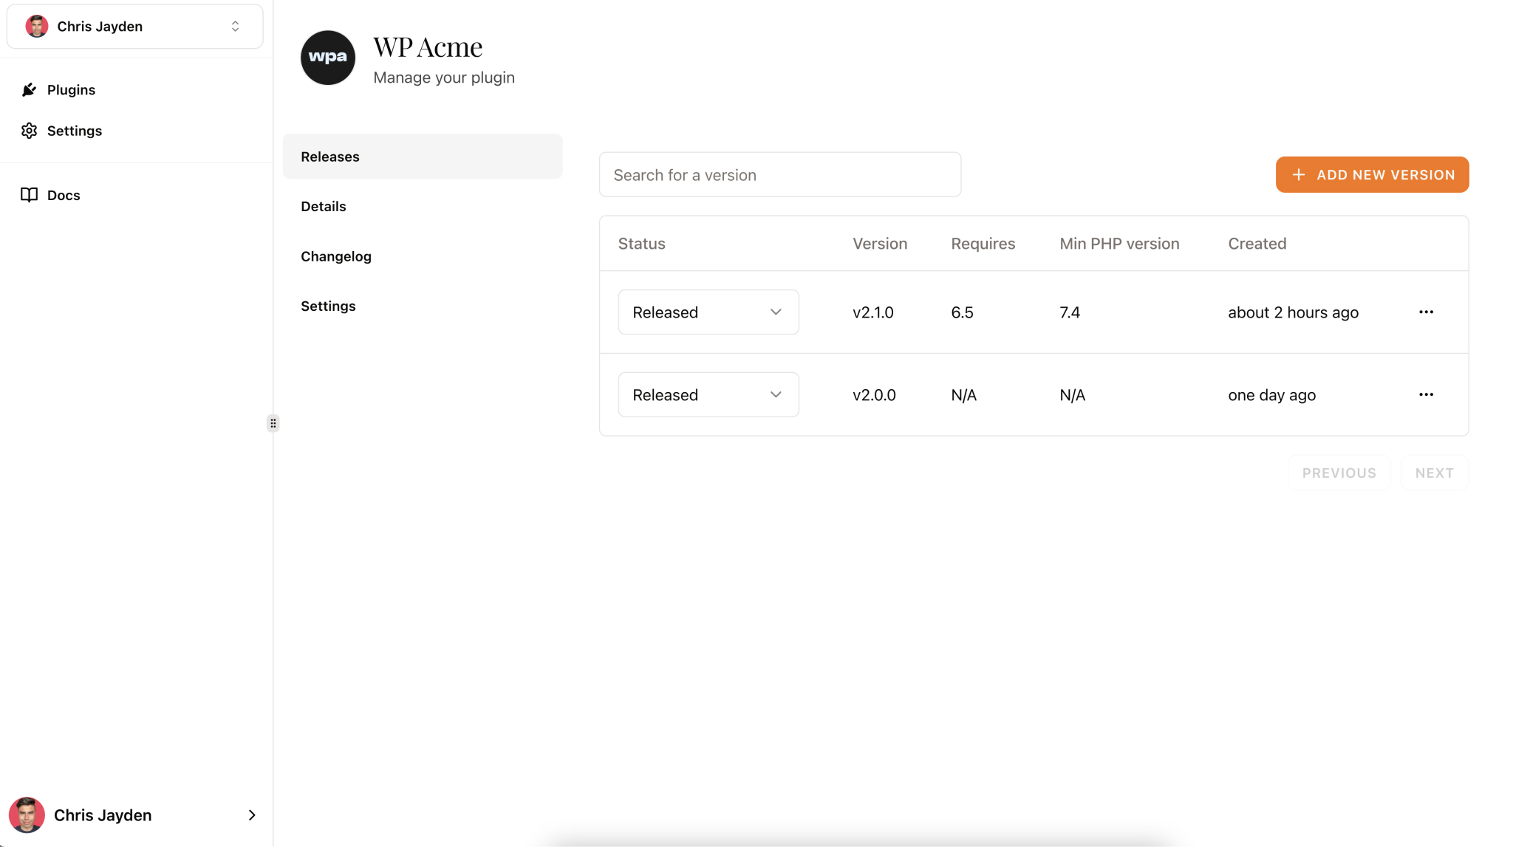
Task: Click the WPA plugin logo
Action: click(327, 57)
